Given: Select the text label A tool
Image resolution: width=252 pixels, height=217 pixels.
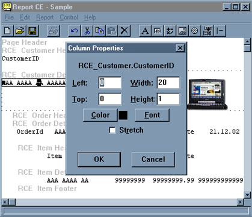Looking at the screenshot, I should coord(145,31).
